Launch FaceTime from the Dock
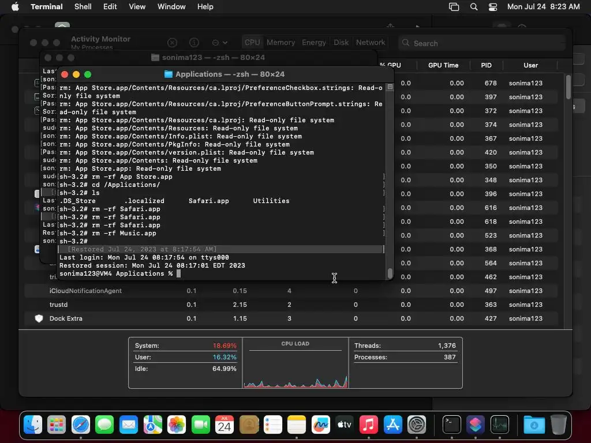 pos(200,425)
